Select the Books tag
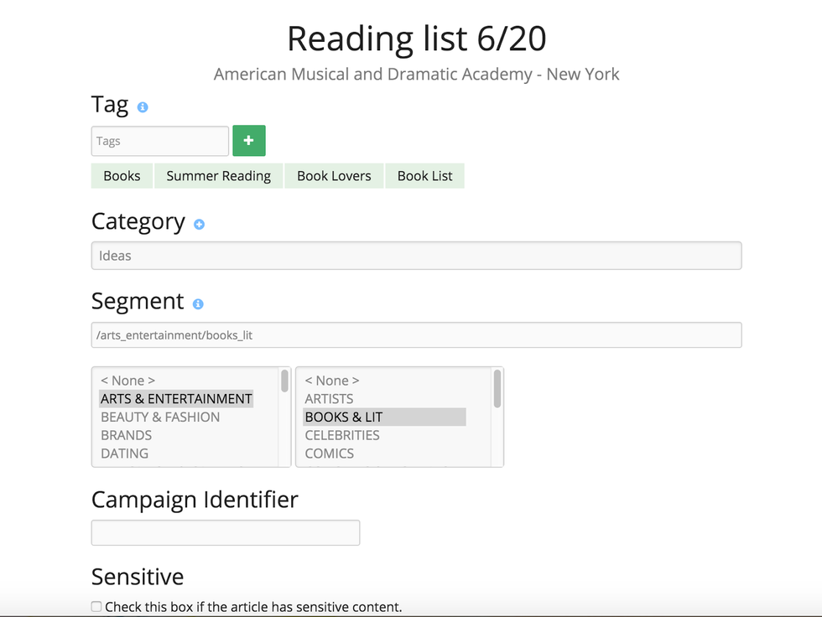This screenshot has width=822, height=617. tap(122, 176)
